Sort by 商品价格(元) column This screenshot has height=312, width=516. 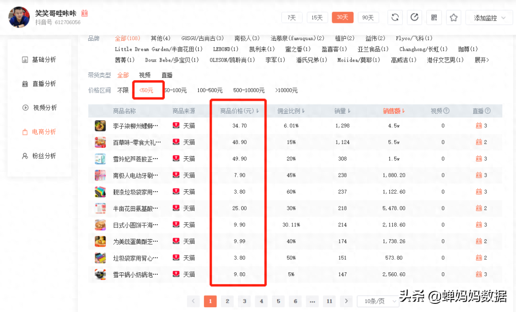(x=239, y=111)
